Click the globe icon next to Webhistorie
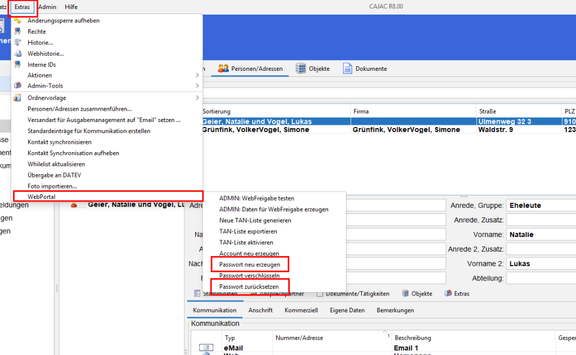The height and width of the screenshot is (355, 576). (17, 54)
